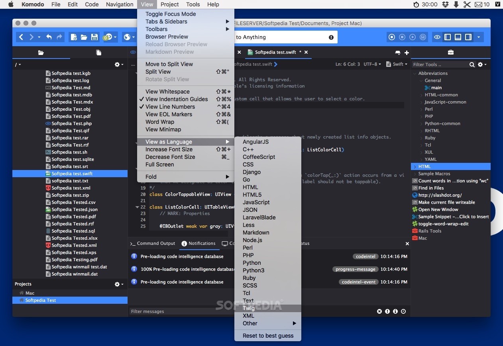This screenshot has width=503, height=346.
Task: Click the Filter Tools input field
Action: tap(439, 65)
